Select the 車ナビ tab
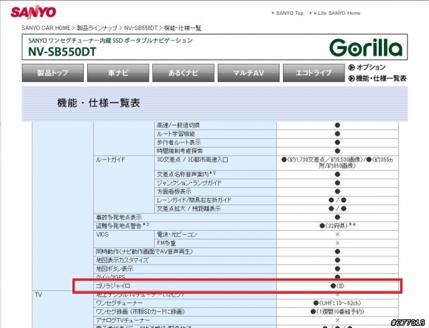Image resolution: width=429 pixels, height=328 pixels. (118, 73)
